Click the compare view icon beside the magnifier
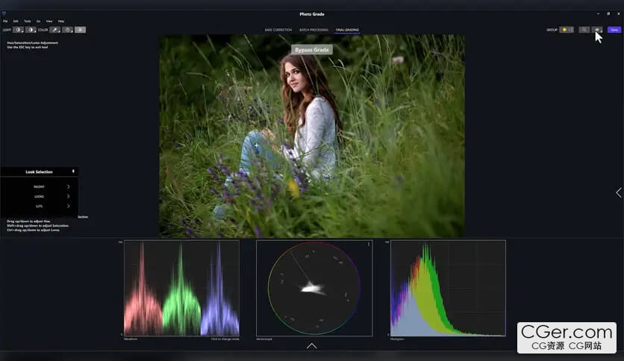Screen dimensions: 624x361 pos(596,30)
